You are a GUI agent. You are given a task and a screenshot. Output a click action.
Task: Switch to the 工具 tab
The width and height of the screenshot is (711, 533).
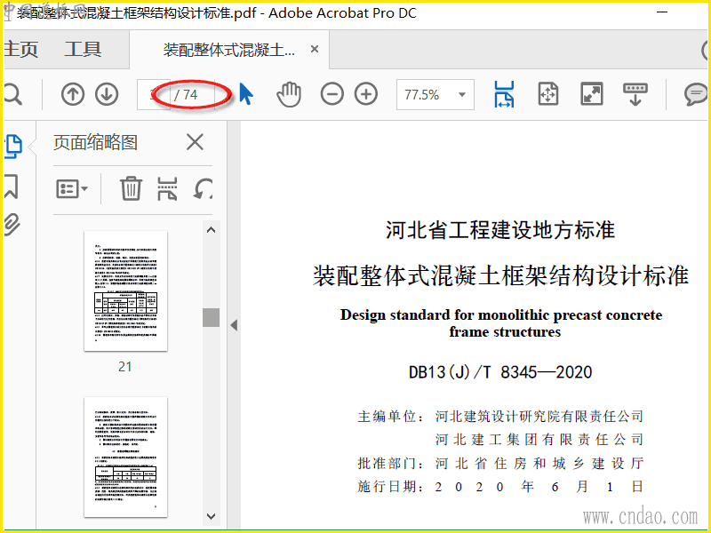[83, 49]
